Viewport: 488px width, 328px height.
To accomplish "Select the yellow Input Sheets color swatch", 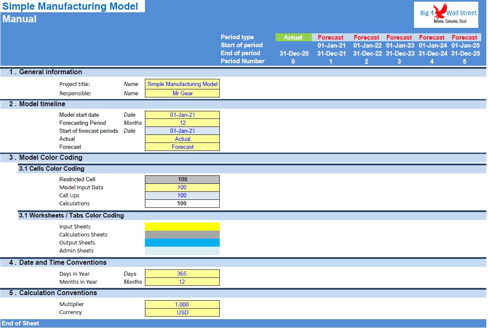I will point(183,227).
